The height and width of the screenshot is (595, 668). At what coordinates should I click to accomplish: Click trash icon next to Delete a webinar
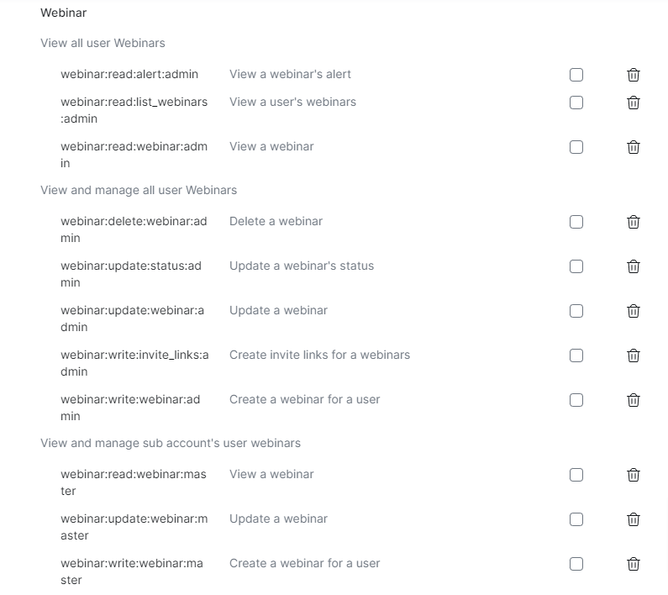(634, 222)
